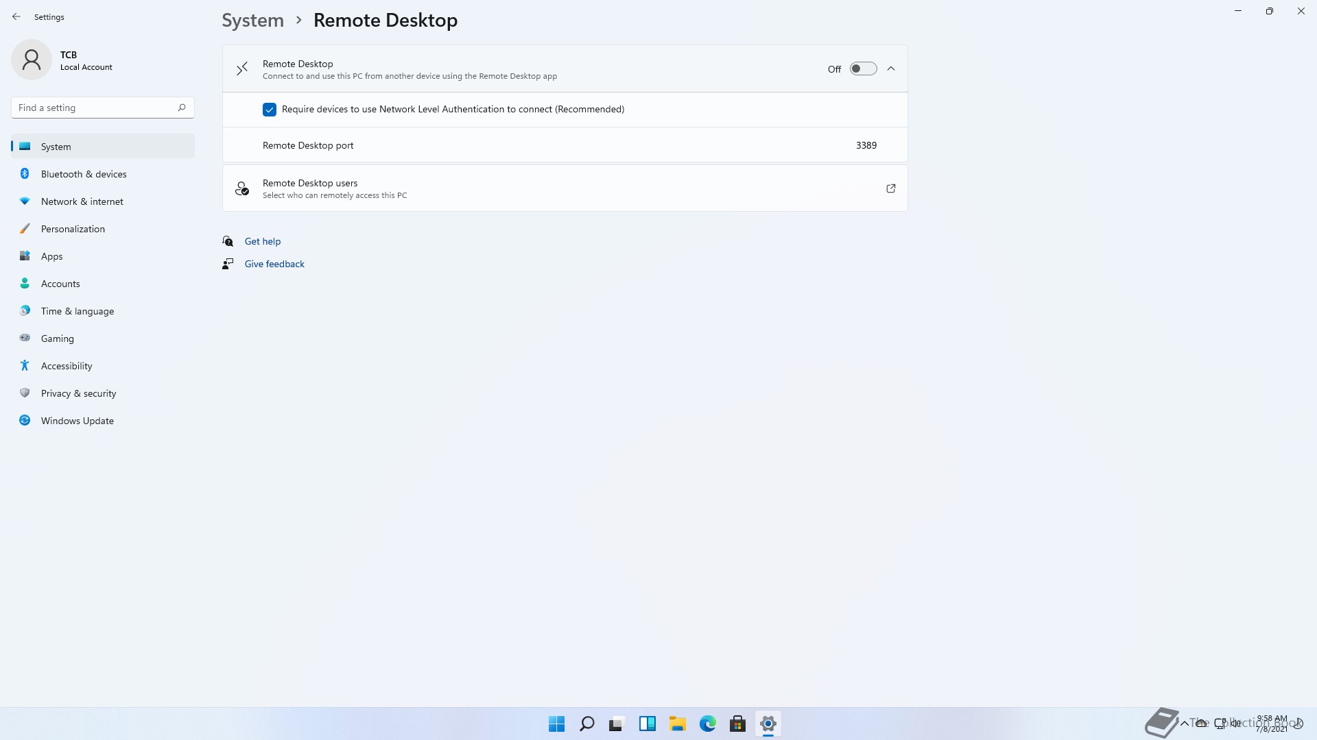This screenshot has width=1317, height=740.
Task: Open Personalization settings
Action: 103,229
